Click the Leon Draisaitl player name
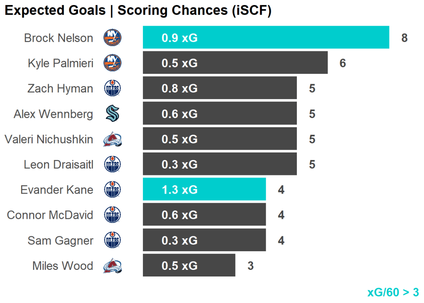Viewport: 424px width, 303px height. (58, 165)
